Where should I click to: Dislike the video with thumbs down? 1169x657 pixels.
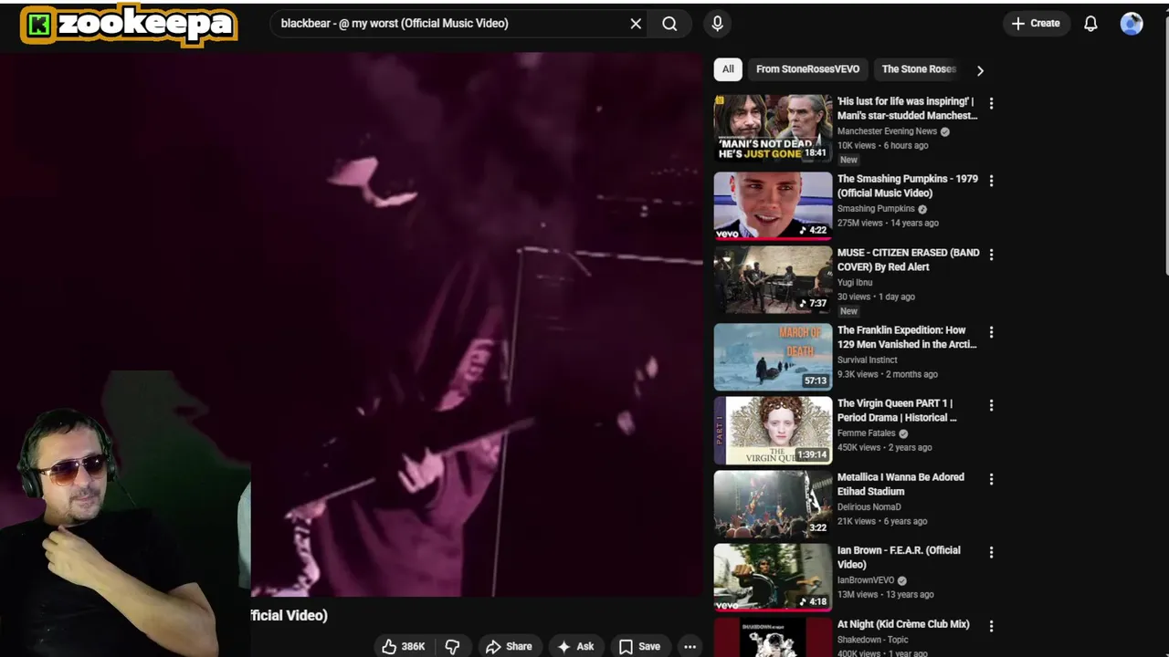click(452, 646)
